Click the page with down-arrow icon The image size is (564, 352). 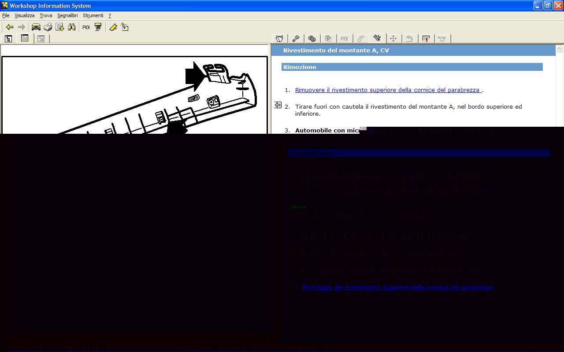point(60,27)
